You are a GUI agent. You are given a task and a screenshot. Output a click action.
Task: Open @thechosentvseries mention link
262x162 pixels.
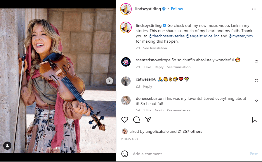(x=166, y=36)
